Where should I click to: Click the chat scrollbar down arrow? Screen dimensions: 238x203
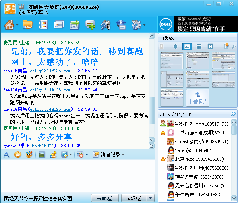(x=152, y=140)
